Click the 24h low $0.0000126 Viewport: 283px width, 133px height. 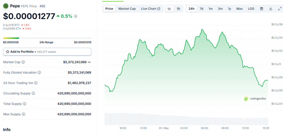[11, 42]
